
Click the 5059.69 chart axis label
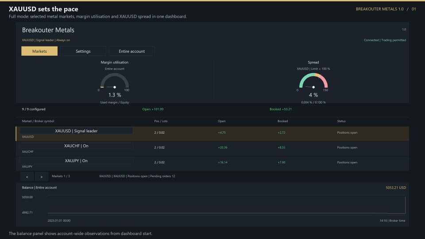27,197
